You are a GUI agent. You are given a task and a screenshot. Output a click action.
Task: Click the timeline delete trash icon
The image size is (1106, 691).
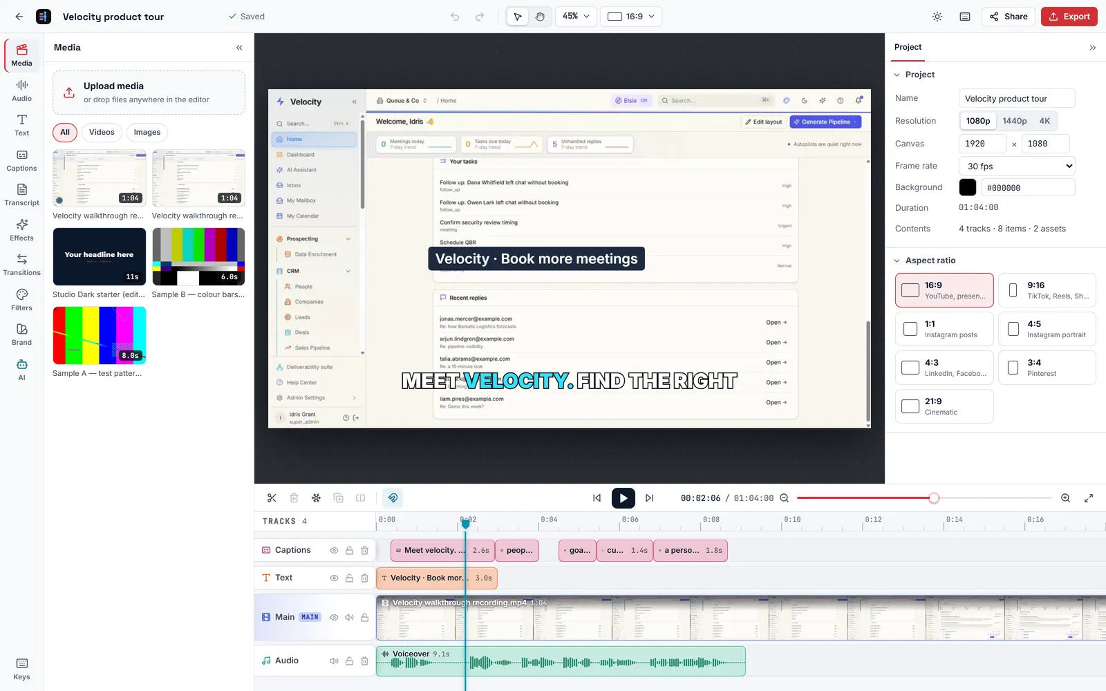(x=294, y=498)
